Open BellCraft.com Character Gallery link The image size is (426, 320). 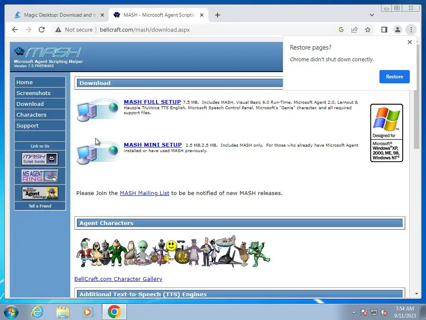118,279
